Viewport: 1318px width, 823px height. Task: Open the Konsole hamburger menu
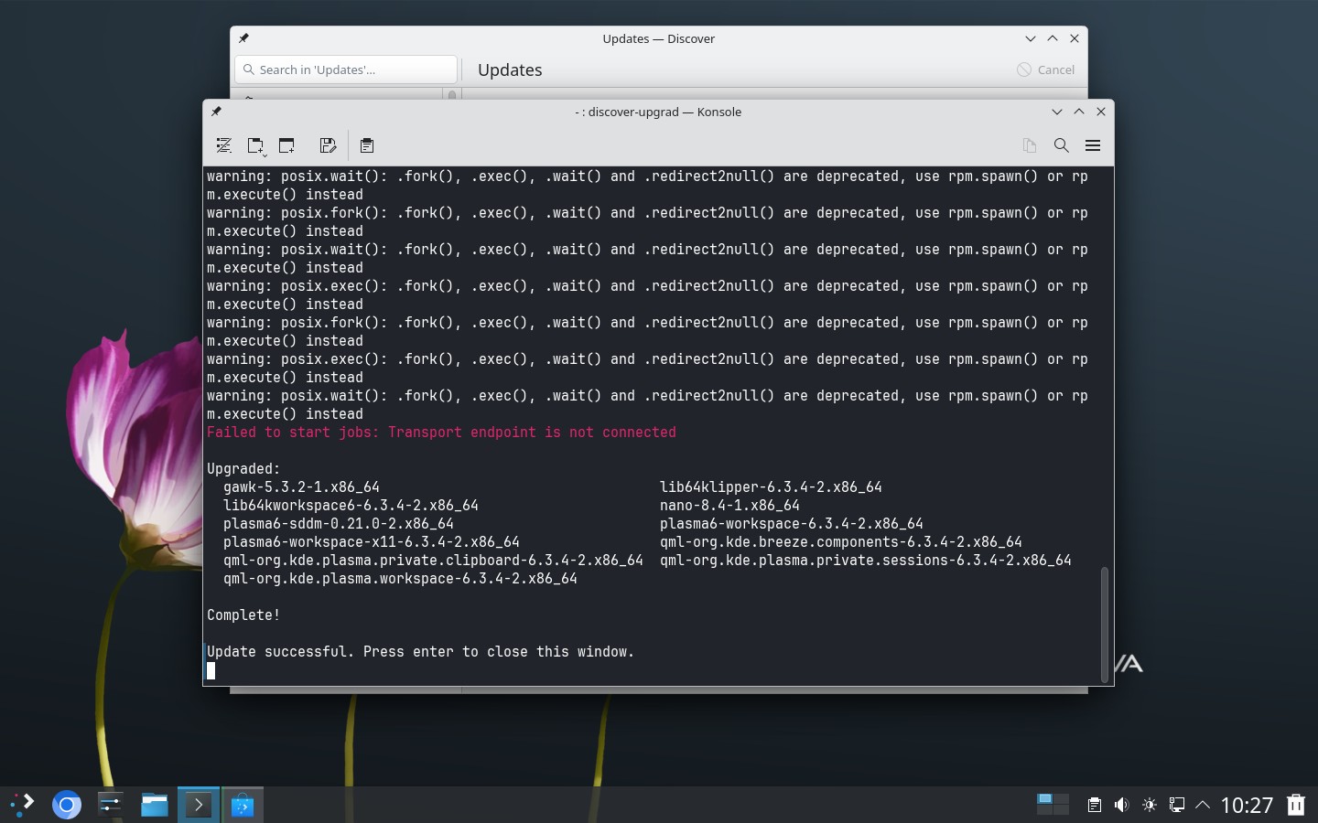click(1092, 145)
